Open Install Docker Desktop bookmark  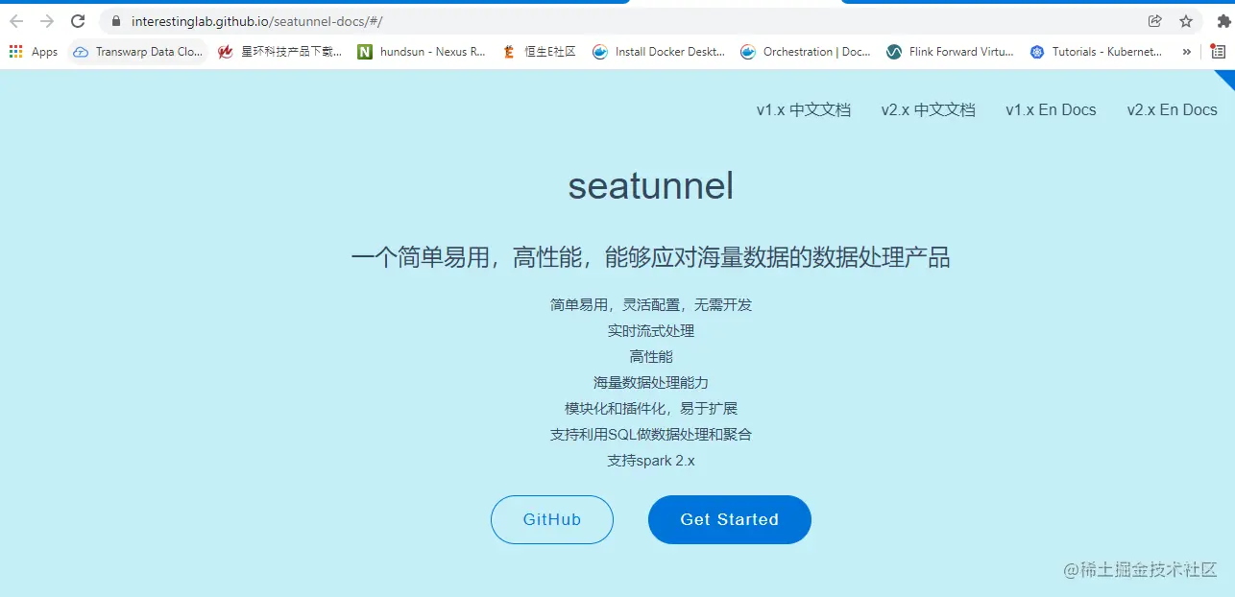pyautogui.click(x=659, y=52)
